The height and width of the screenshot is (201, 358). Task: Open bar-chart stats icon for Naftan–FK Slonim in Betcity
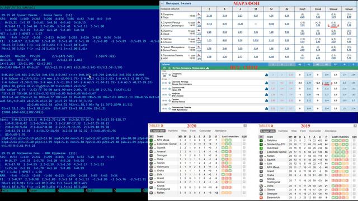(266, 94)
